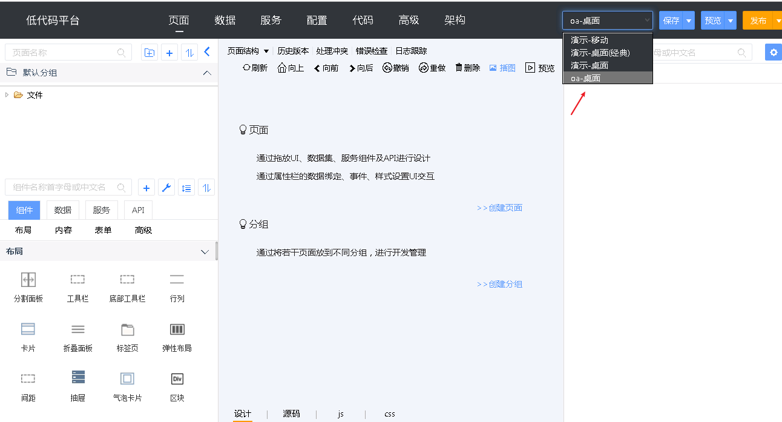Select the 卡片 component
Image resolution: width=782 pixels, height=422 pixels.
[28, 337]
